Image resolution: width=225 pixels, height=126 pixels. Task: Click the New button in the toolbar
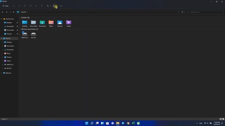tap(6, 6)
